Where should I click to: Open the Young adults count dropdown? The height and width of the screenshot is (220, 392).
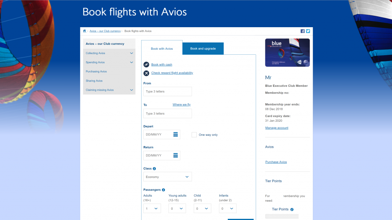pyautogui.click(x=177, y=209)
